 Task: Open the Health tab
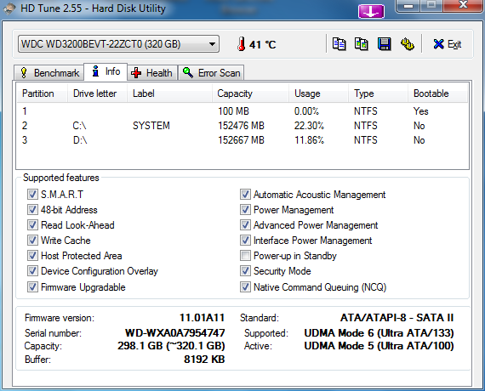click(x=152, y=73)
